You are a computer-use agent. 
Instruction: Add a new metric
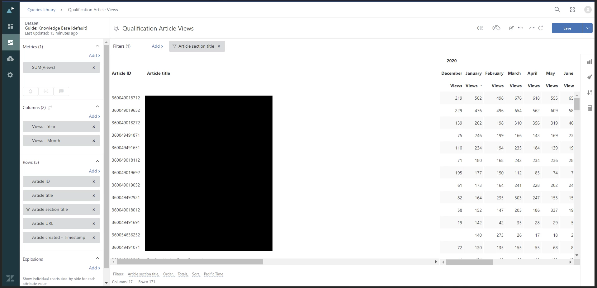pos(94,55)
